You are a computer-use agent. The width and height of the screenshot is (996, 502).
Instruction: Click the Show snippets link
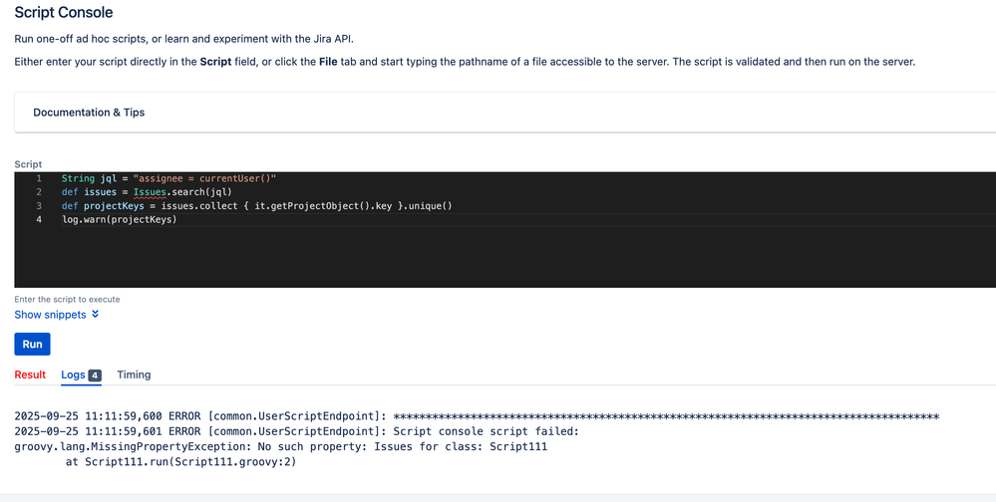click(x=50, y=315)
